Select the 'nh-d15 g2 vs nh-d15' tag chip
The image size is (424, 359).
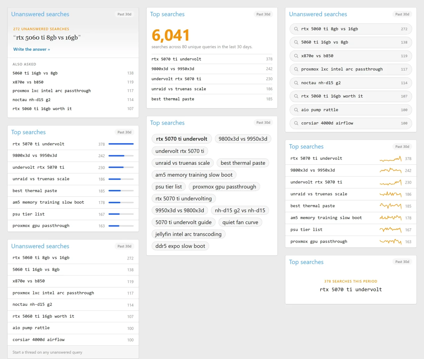pos(240,210)
